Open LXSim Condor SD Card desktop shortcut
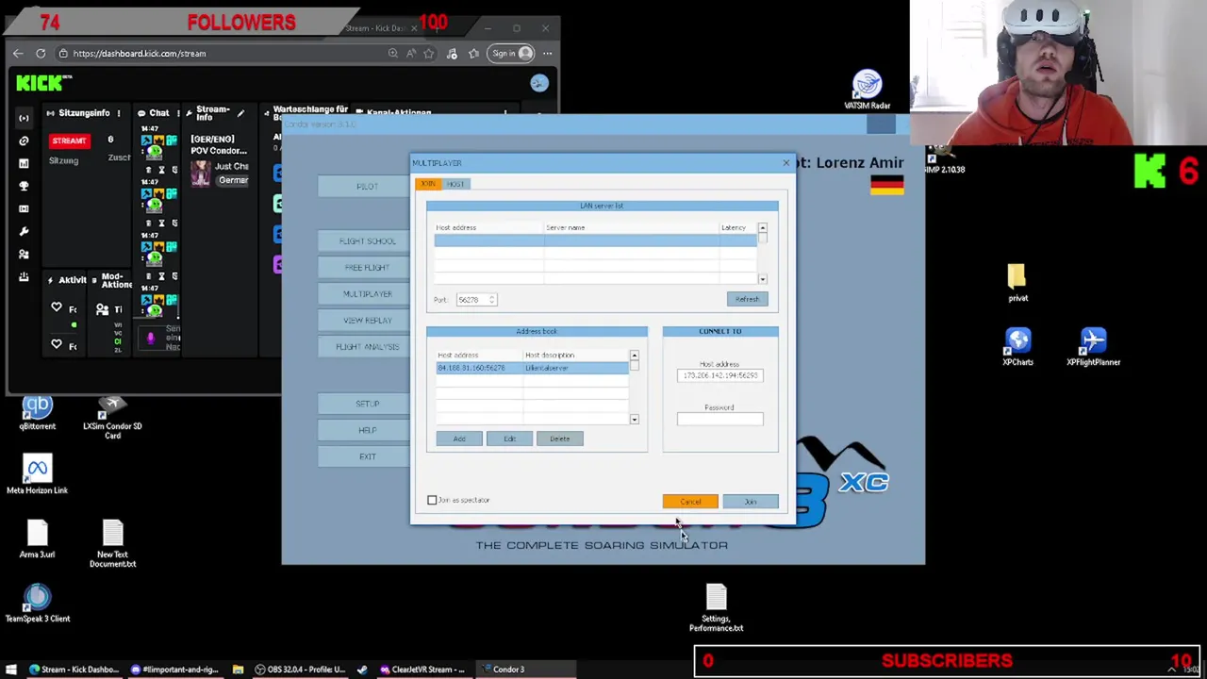The width and height of the screenshot is (1207, 679). tap(112, 418)
